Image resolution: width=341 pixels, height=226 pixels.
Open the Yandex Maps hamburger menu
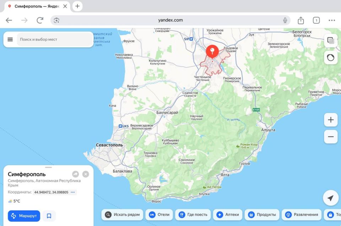pyautogui.click(x=10, y=39)
